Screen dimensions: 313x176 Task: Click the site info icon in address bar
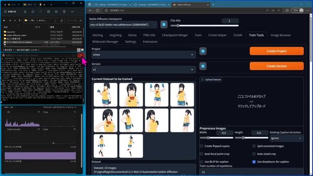coord(107,10)
